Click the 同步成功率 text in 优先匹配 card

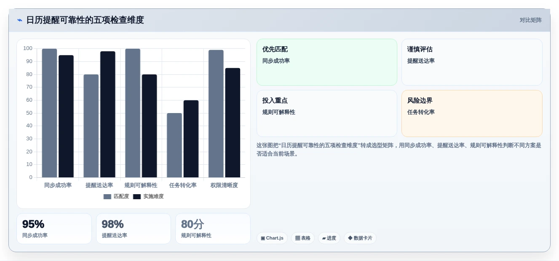276,61
